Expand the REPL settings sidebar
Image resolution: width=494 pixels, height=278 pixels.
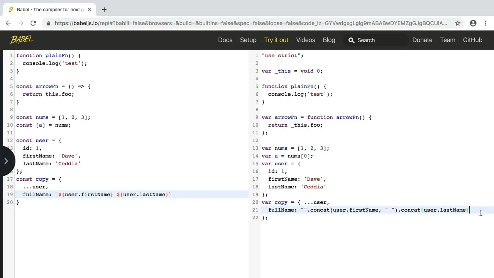point(6,161)
